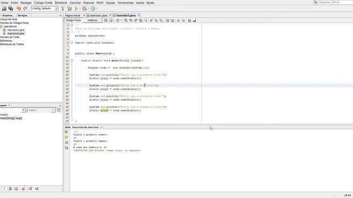This screenshot has height=198, width=353.
Task: Click the Uncomment lines icon
Action: click(x=194, y=20)
